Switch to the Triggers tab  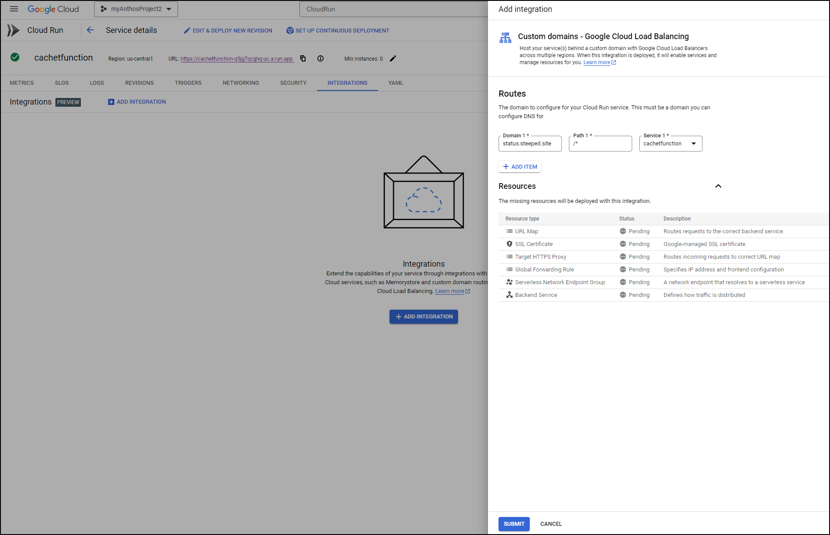(188, 83)
